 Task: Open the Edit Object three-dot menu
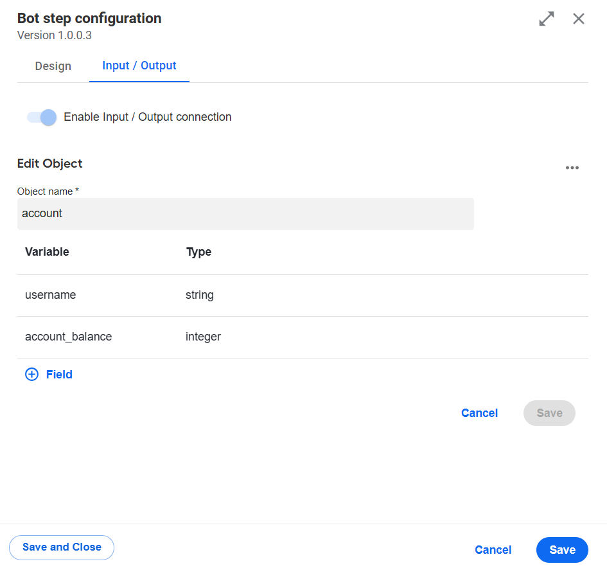pyautogui.click(x=572, y=168)
